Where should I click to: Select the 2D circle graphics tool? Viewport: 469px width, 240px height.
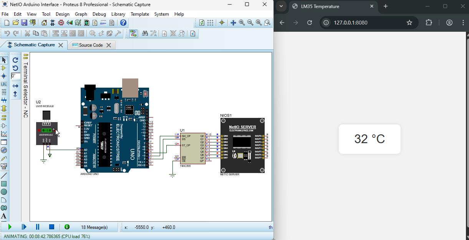click(x=4, y=192)
